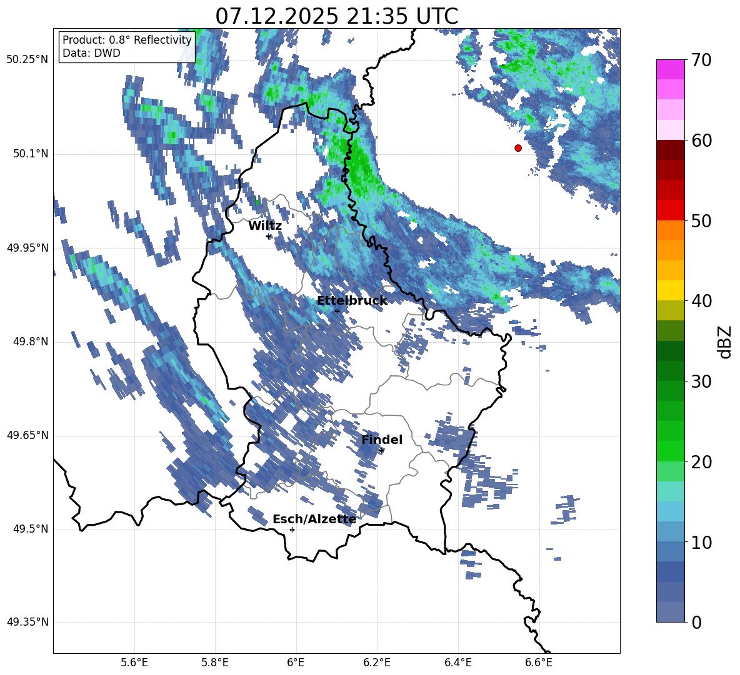Image resolution: width=740 pixels, height=675 pixels.
Task: Click the colorbar tick value 30
Action: (701, 382)
